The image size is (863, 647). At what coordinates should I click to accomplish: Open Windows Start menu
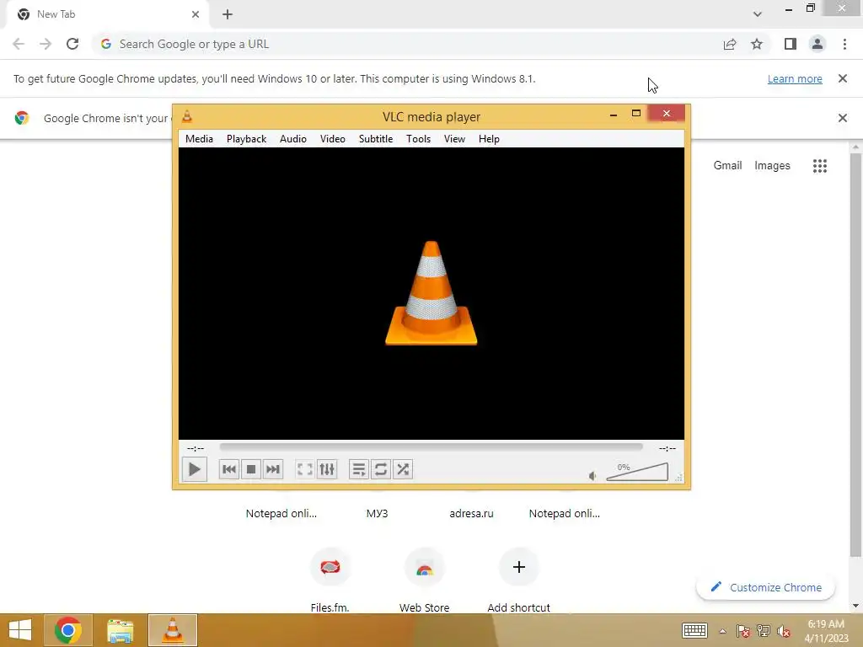point(20,630)
